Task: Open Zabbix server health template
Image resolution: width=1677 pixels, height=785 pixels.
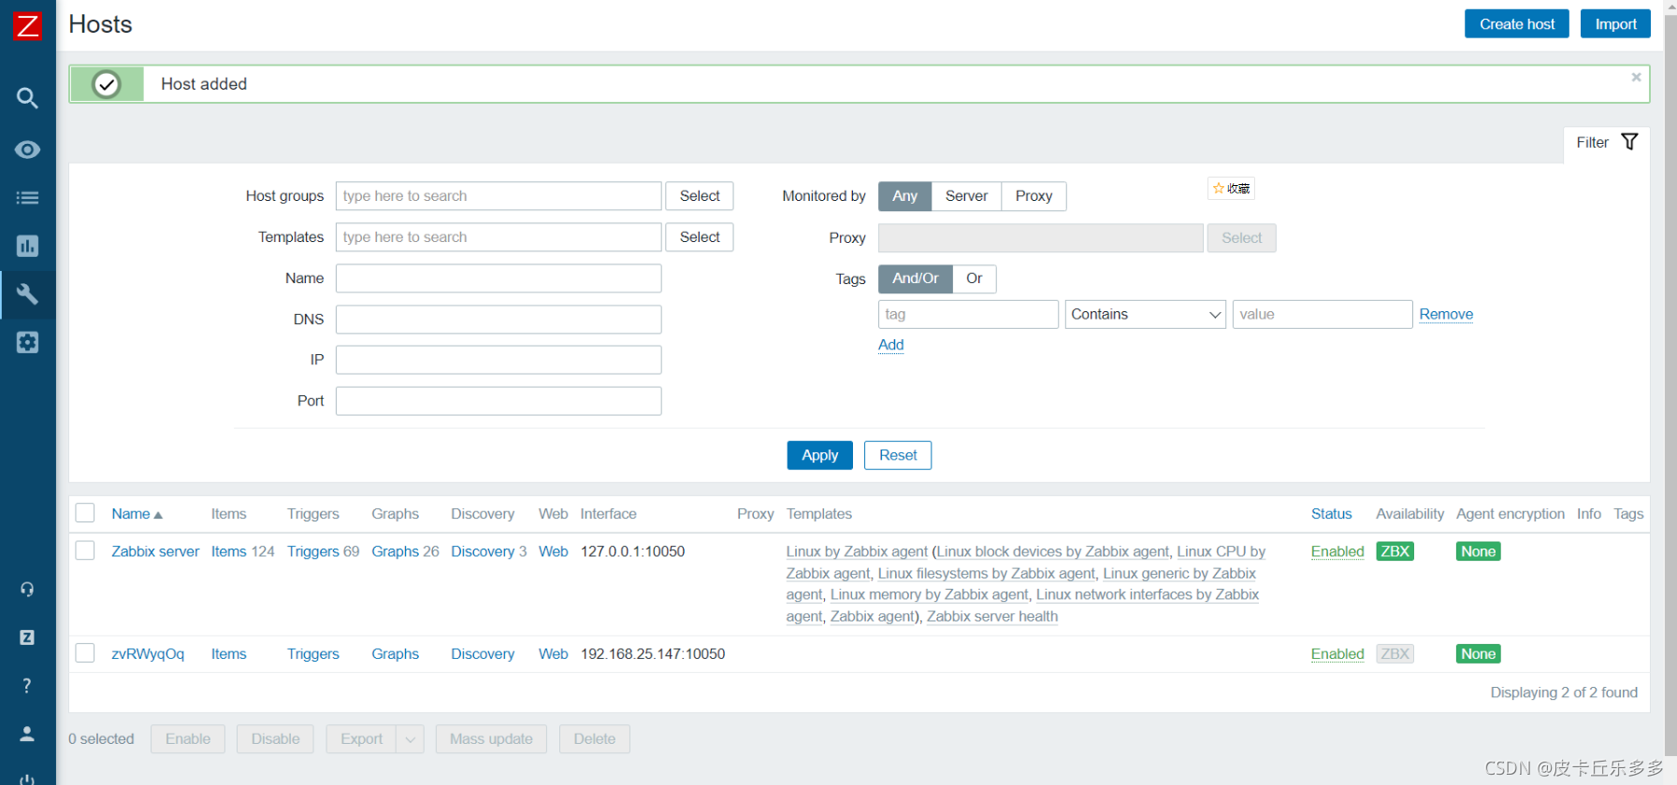Action: click(x=992, y=616)
